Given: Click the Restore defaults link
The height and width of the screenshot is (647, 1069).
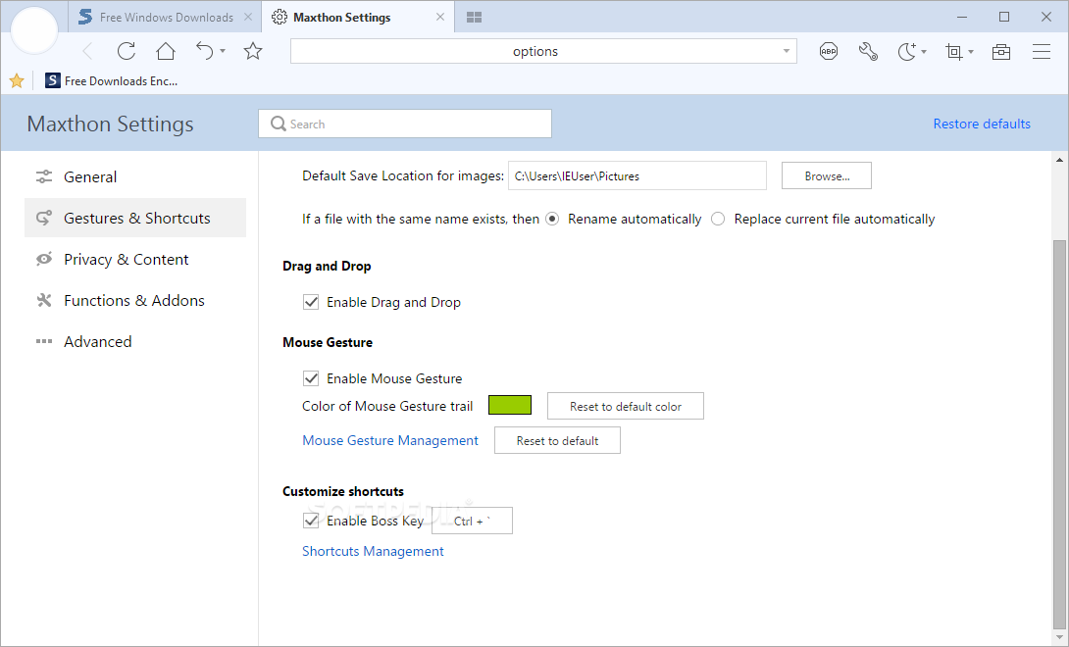Looking at the screenshot, I should (x=982, y=124).
